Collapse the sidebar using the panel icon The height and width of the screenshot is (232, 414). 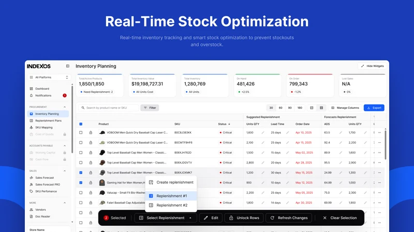point(68,66)
